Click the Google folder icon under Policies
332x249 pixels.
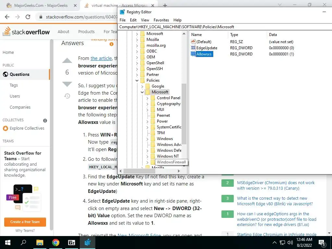(148, 86)
